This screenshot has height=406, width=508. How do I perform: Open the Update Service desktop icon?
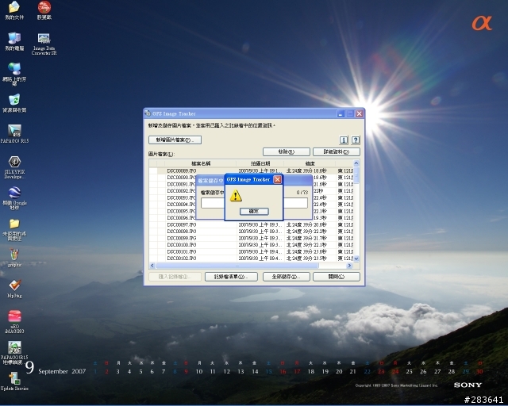[x=14, y=381]
